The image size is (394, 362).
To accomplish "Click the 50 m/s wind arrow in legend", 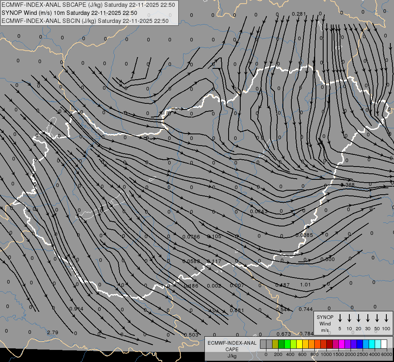I will point(377,318).
